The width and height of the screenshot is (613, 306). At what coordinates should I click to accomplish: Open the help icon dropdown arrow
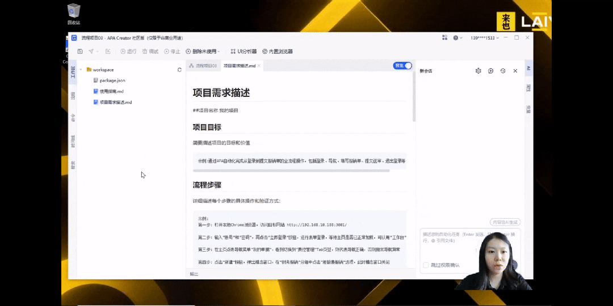click(x=461, y=38)
